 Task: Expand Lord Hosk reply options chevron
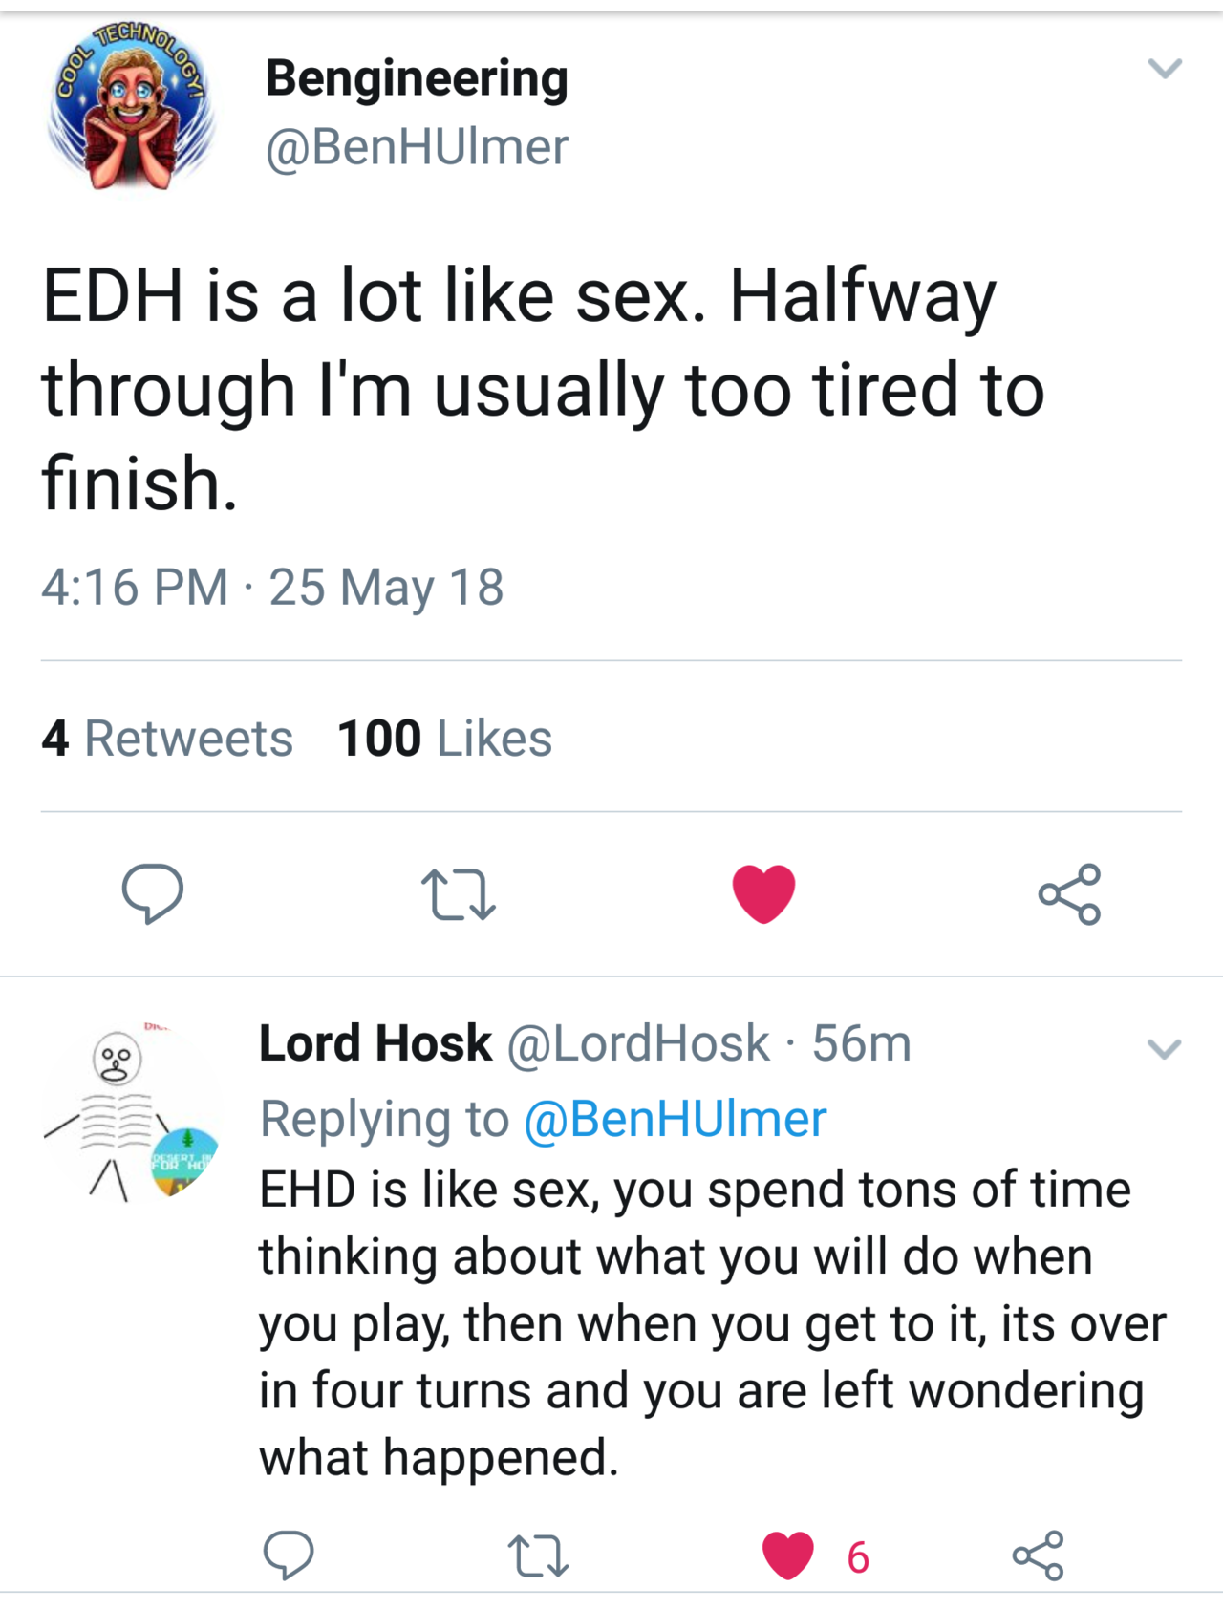1164,1049
